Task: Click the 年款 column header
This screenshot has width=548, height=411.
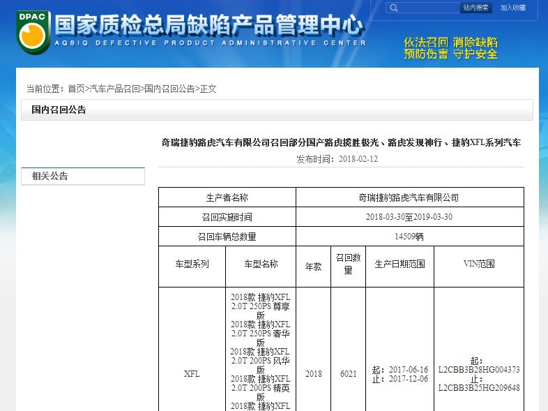Action: click(x=314, y=267)
